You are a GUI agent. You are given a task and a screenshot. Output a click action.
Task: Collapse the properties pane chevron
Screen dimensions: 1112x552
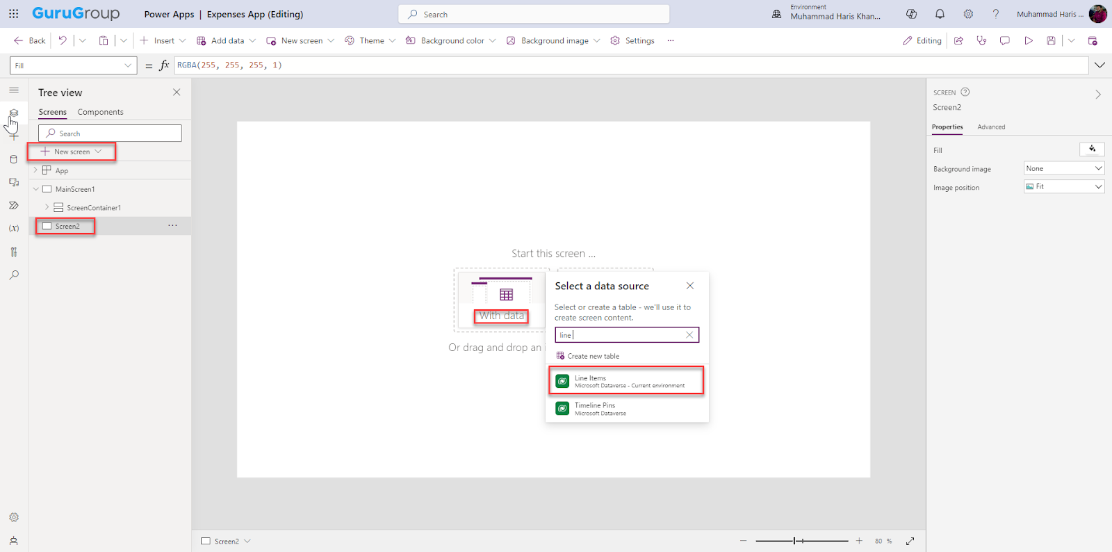click(1098, 94)
